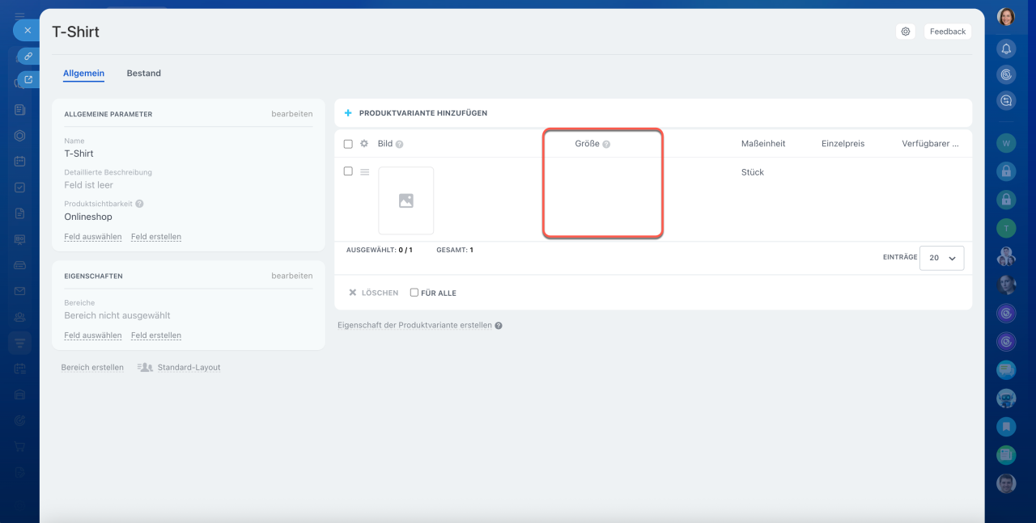The width and height of the screenshot is (1036, 523).
Task: Check the first product variant row checkbox
Action: (348, 171)
